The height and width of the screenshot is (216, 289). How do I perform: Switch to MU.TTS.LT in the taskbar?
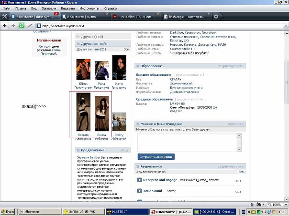(x=127, y=212)
